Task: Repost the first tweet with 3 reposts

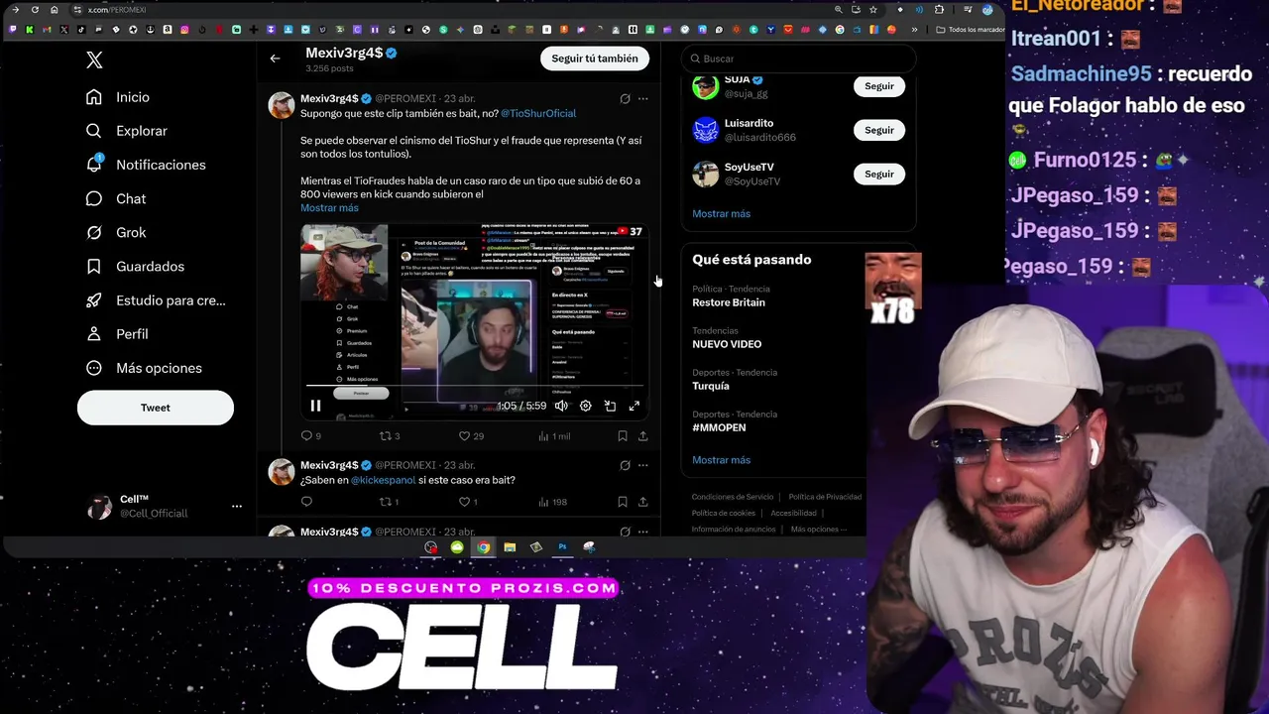Action: [x=390, y=436]
